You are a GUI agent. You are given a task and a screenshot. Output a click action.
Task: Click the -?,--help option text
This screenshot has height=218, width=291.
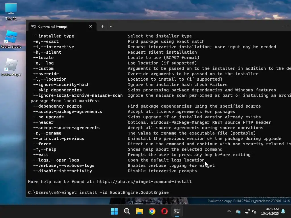45,149
